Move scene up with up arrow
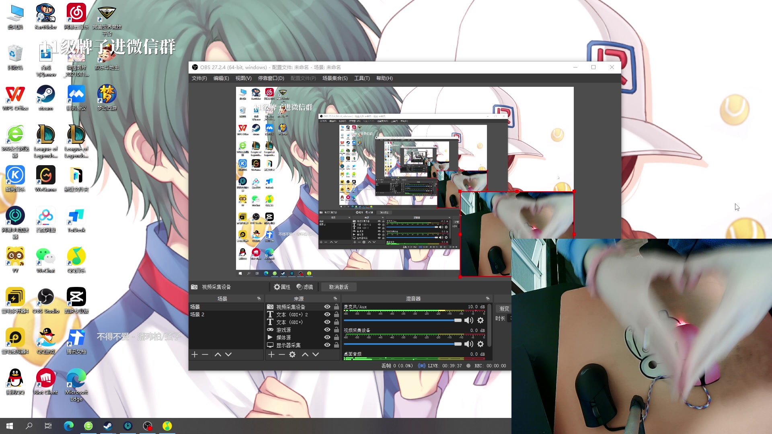Viewport: 772px width, 434px height. [218, 354]
